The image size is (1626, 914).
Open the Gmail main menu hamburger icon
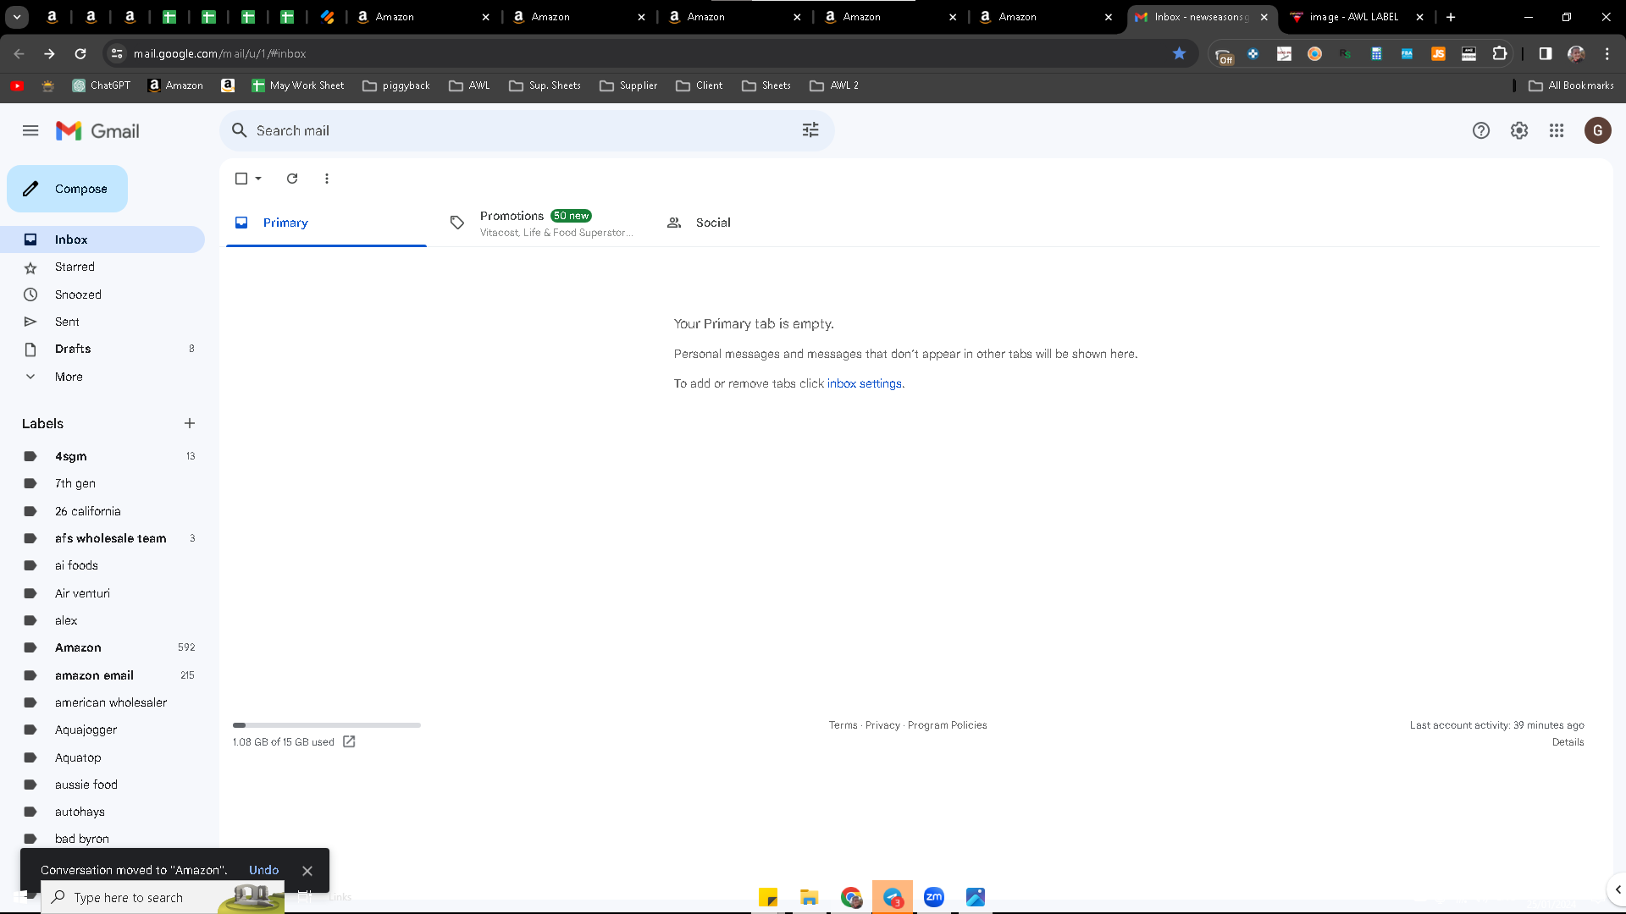(30, 130)
